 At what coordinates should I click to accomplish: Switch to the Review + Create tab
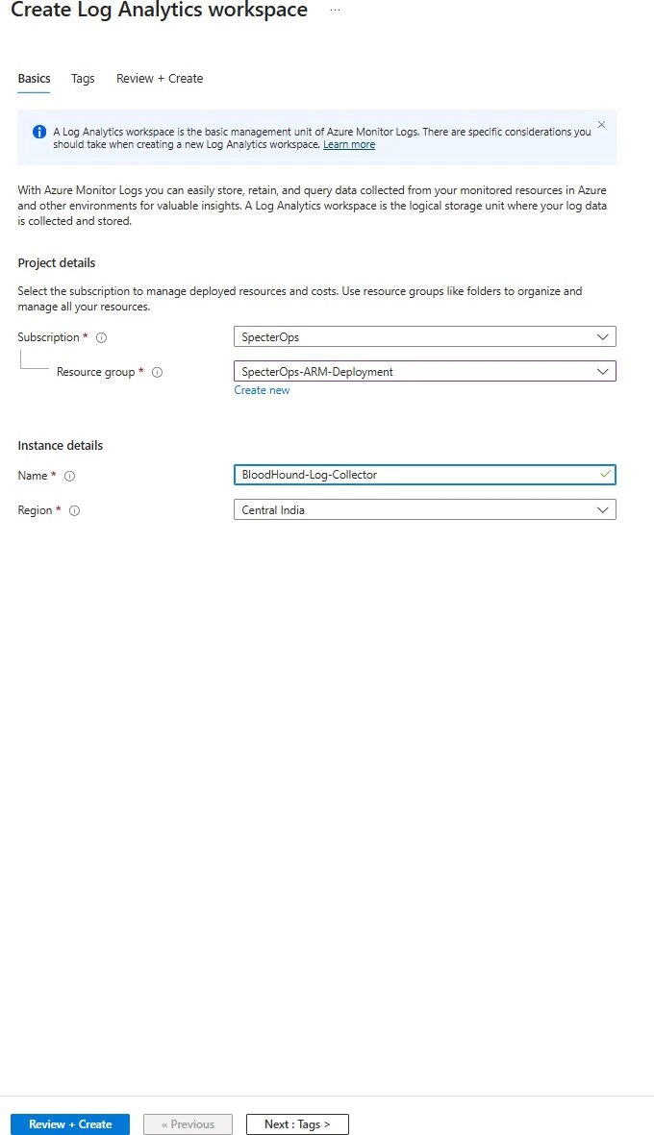click(x=159, y=79)
